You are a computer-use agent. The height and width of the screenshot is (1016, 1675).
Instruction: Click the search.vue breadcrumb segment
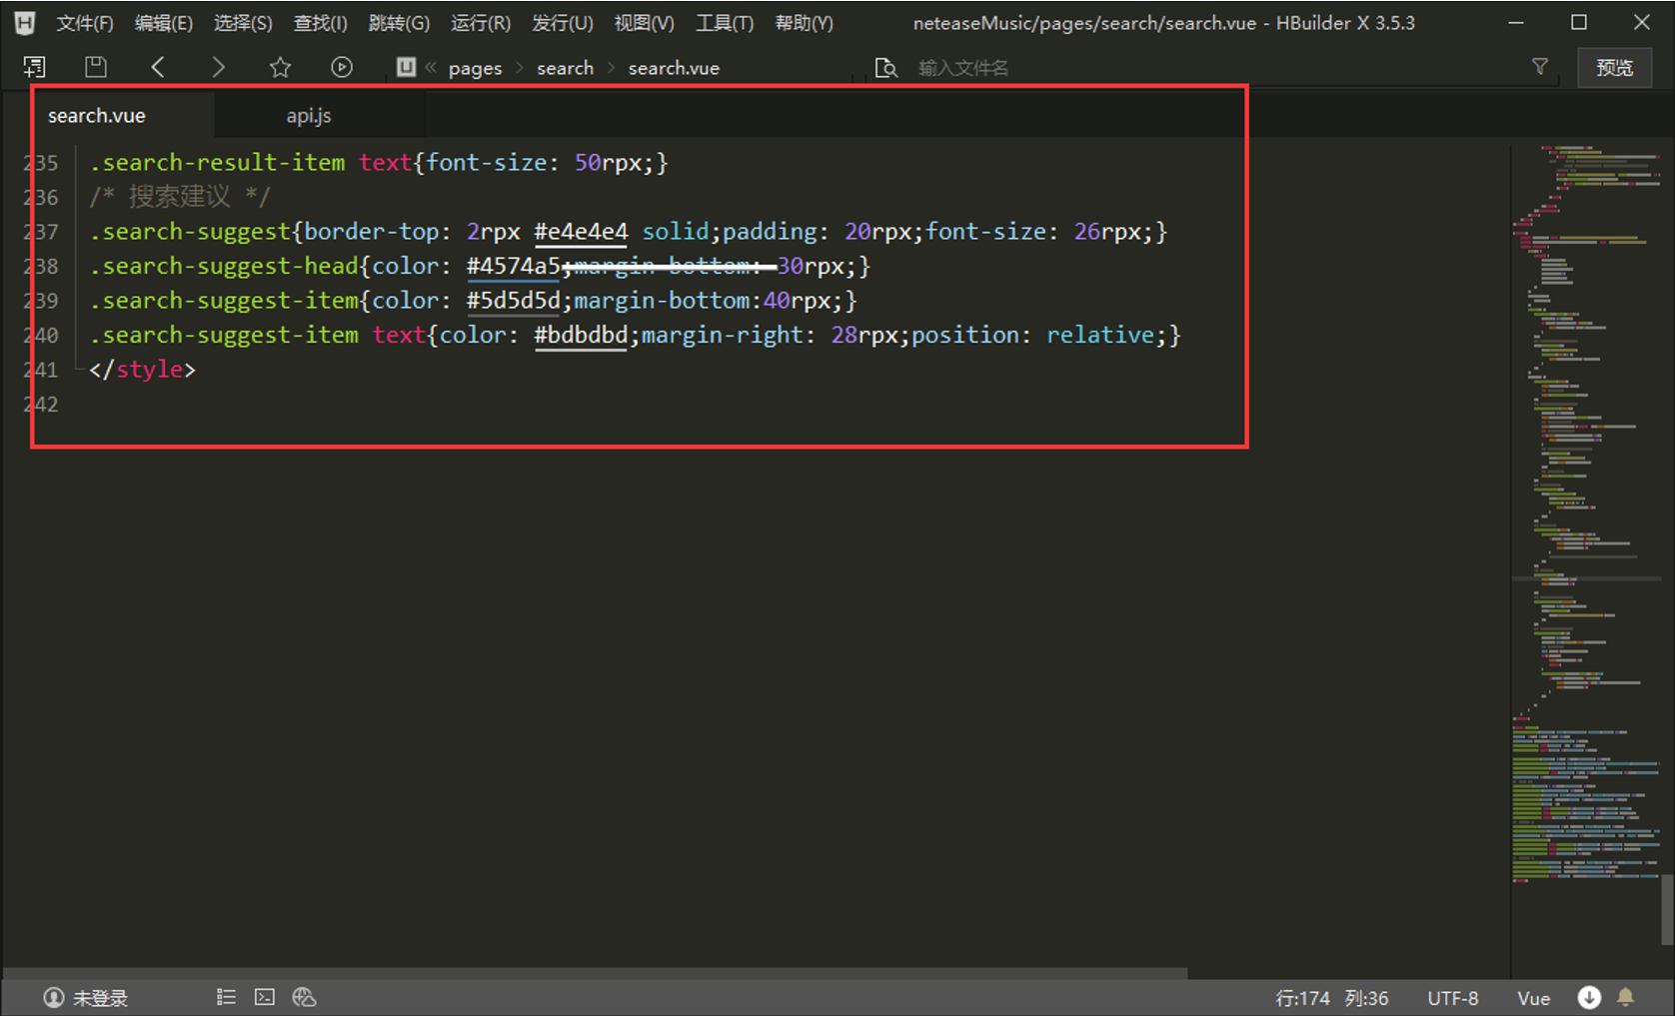674,68
